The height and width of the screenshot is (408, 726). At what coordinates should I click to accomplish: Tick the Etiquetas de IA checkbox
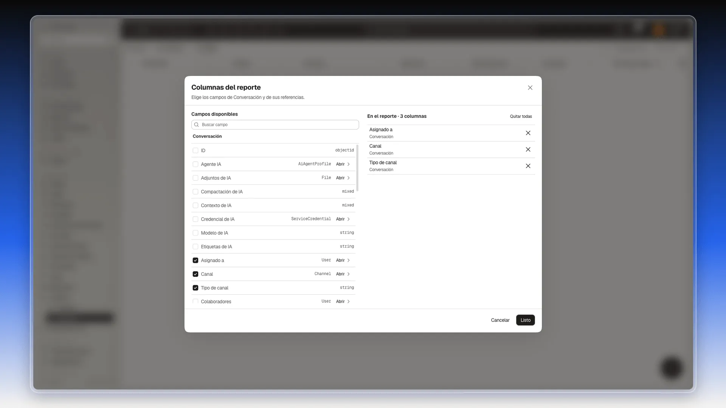pos(195,247)
